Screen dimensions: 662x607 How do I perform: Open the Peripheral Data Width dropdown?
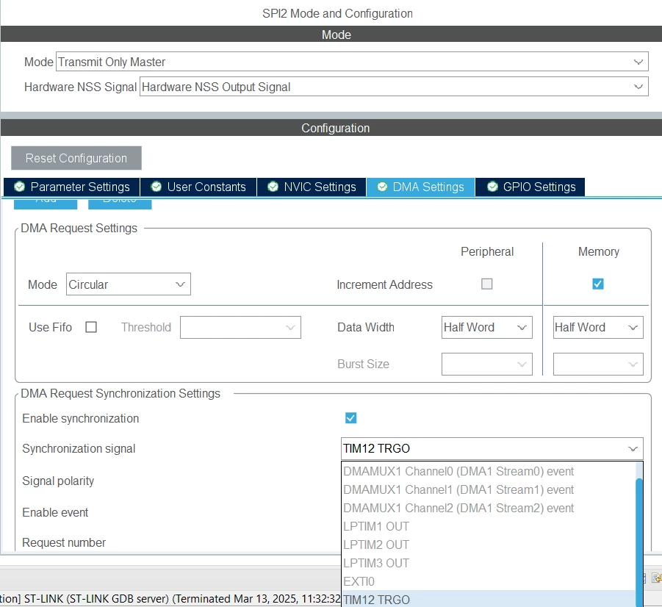coord(487,327)
